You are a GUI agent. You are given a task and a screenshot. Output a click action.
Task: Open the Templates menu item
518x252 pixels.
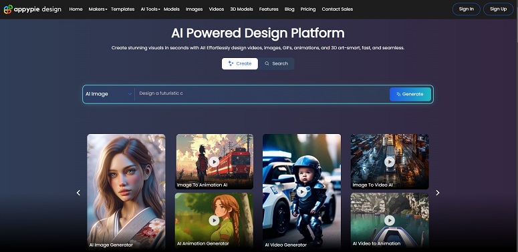pyautogui.click(x=122, y=9)
